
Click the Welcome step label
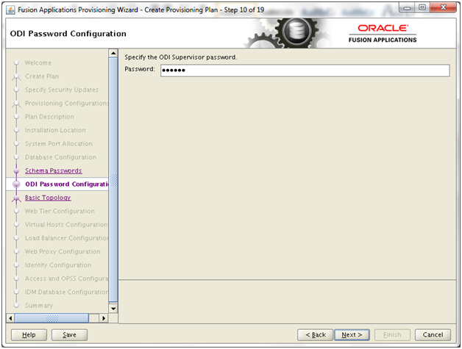point(38,63)
